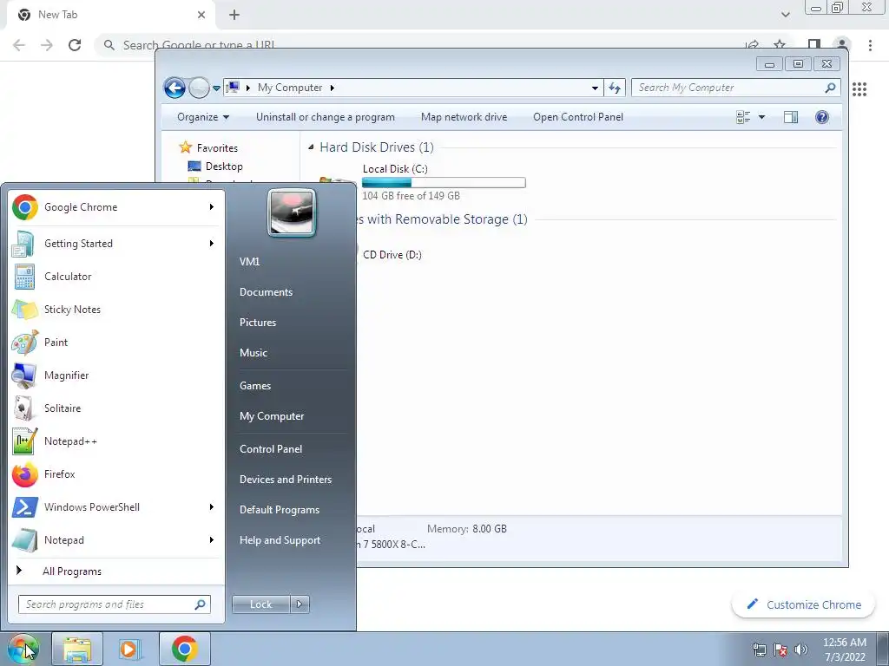Viewport: 889px width, 666px height.
Task: Open Organize dropdown menu
Action: pos(203,117)
